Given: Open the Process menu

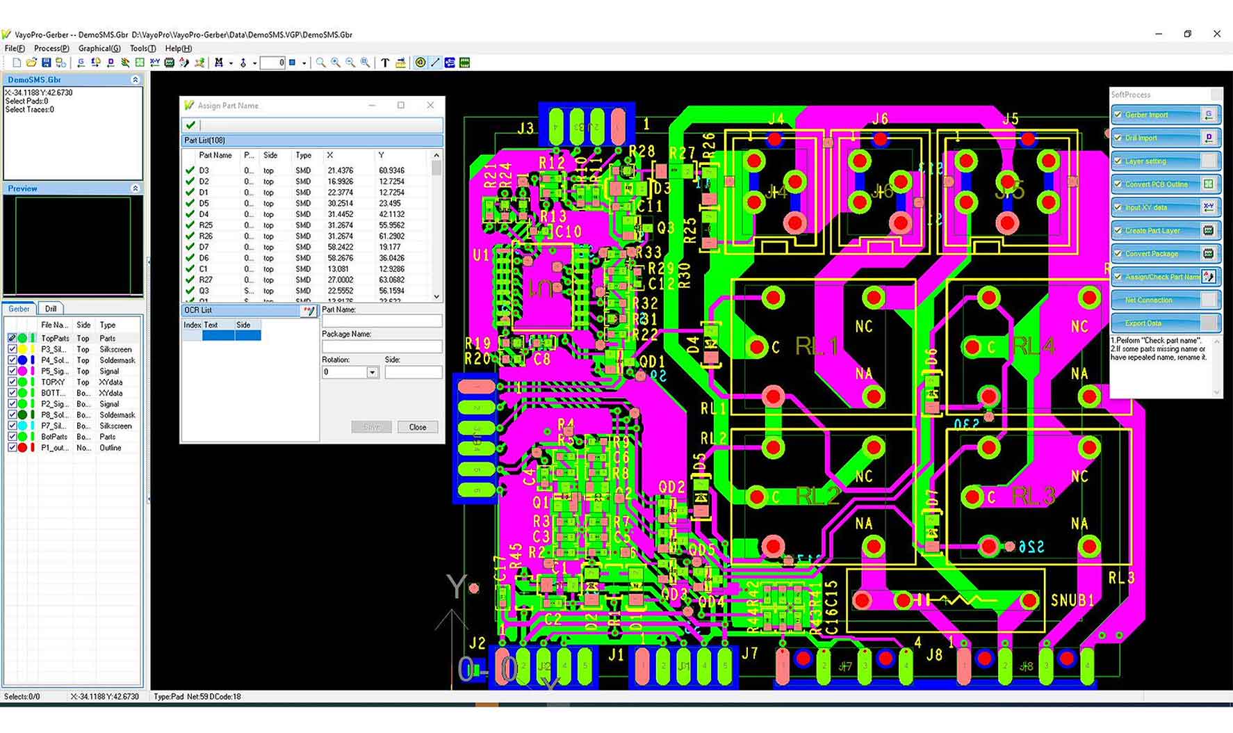Looking at the screenshot, I should pos(51,49).
